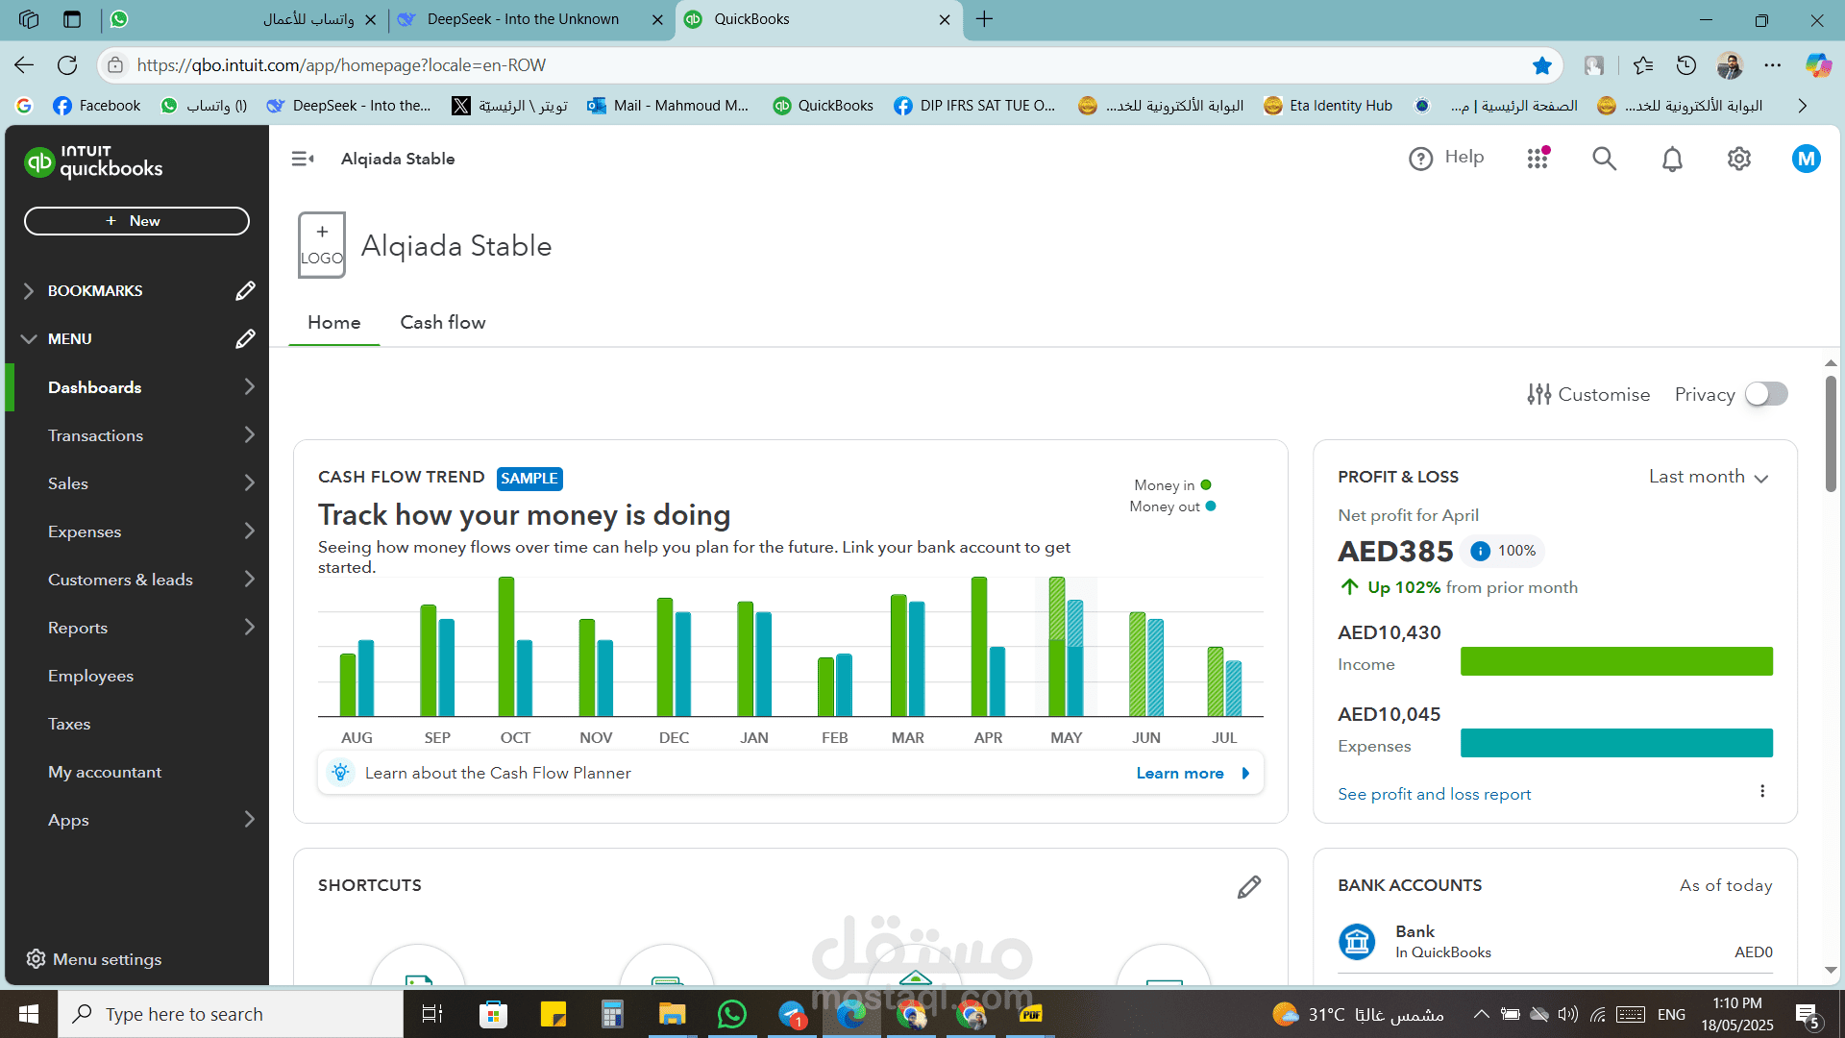Edit shortcuts pencil icon
Screen dimensions: 1845x1038
coord(1249,886)
